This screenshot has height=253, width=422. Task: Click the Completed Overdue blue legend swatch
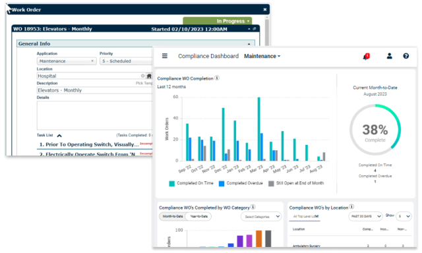click(x=222, y=184)
